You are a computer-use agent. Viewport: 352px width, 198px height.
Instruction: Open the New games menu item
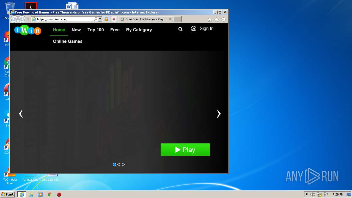pos(76,30)
